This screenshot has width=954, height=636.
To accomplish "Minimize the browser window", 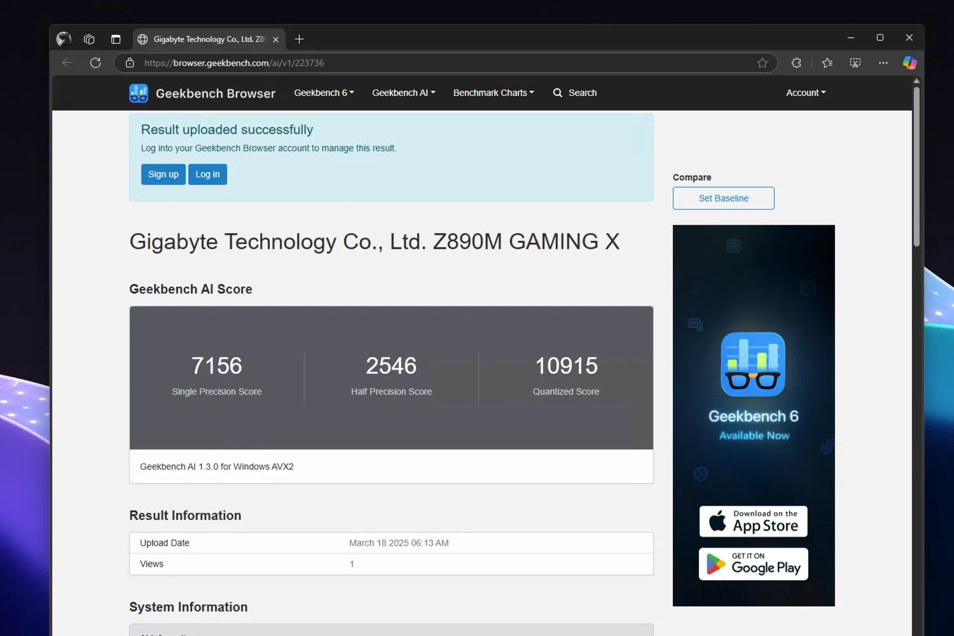I will point(850,38).
